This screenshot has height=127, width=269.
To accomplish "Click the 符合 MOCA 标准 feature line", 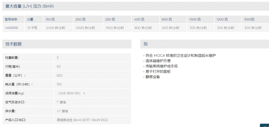I will pyautogui.click(x=179, y=55).
